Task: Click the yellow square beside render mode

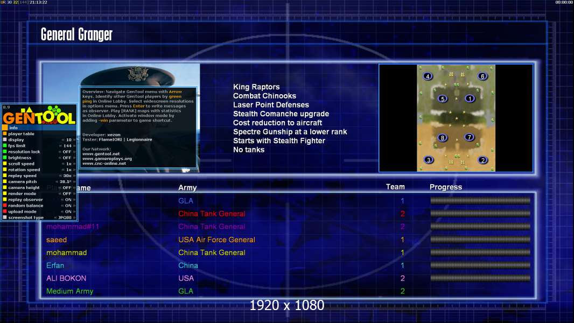Action: click(5, 193)
